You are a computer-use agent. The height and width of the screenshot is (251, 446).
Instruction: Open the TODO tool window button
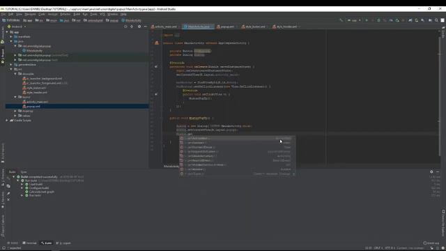pyautogui.click(x=13, y=243)
